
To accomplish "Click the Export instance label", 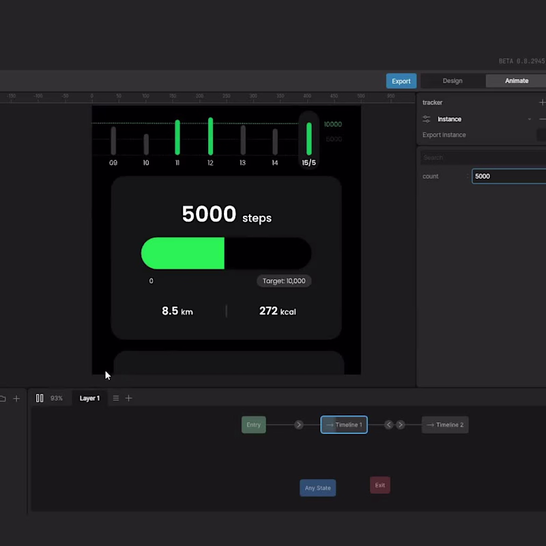I will click(444, 134).
